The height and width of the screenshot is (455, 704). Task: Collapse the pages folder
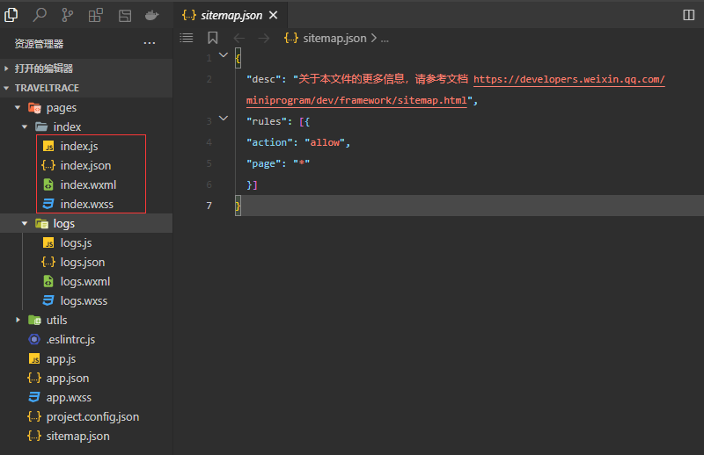(86, 107)
